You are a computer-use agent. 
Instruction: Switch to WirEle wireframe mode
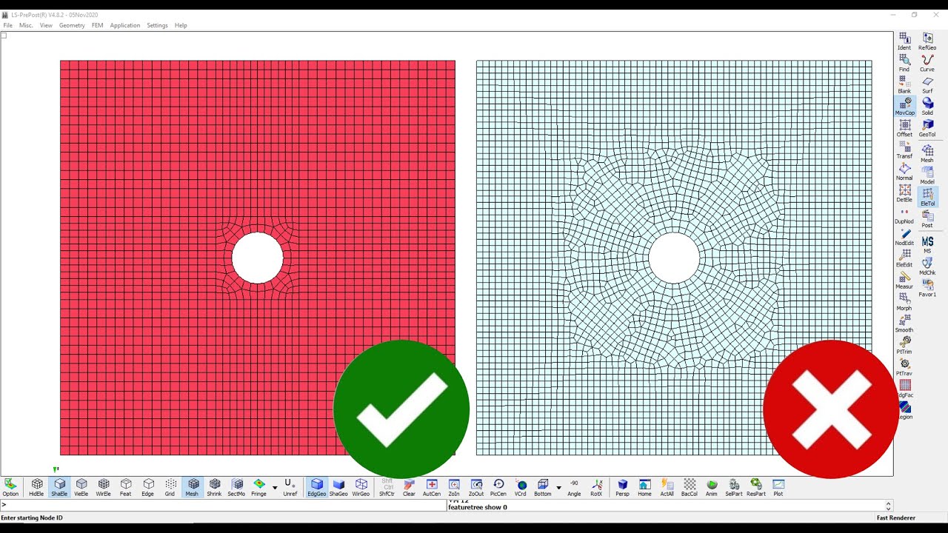click(x=104, y=487)
